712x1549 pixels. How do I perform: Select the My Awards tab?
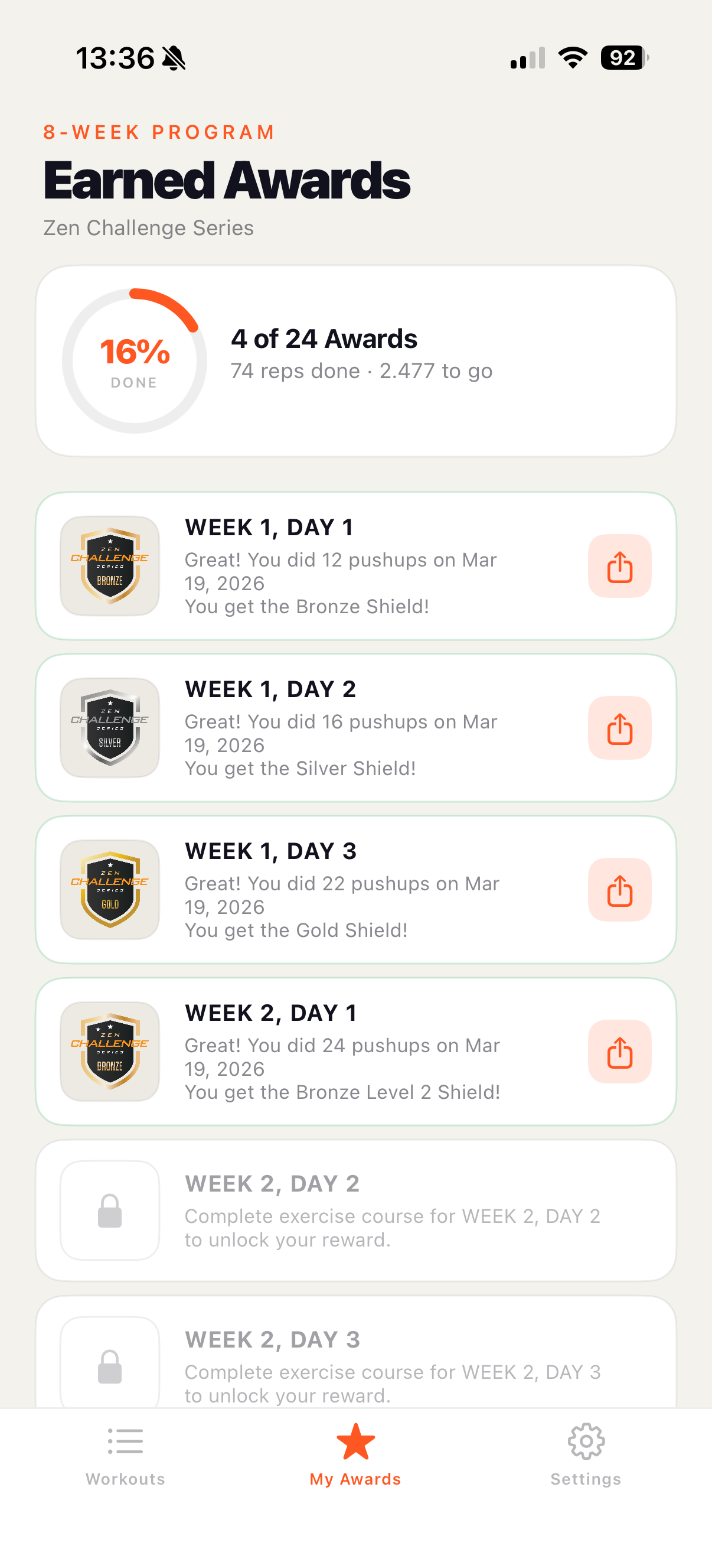pyautogui.click(x=355, y=1454)
